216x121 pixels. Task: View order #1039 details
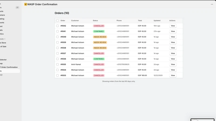pos(173,42)
